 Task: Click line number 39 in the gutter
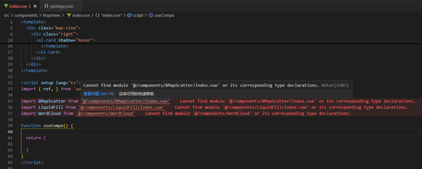click(10, 126)
